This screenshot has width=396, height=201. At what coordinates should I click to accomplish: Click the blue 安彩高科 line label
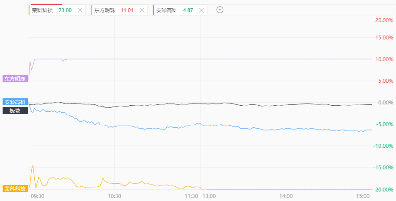pos(15,102)
